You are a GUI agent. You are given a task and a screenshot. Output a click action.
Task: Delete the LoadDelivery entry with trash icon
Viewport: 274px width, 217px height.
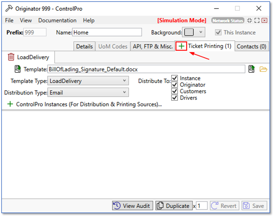point(11,57)
